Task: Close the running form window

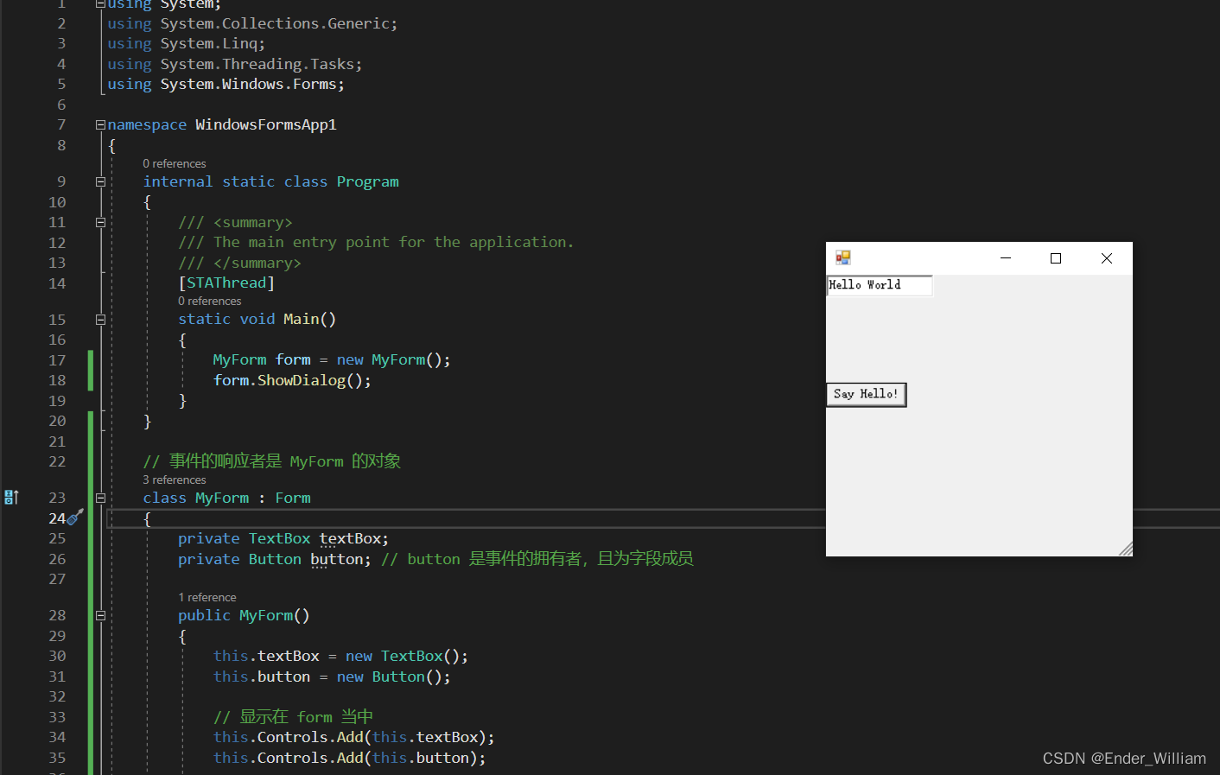Action: point(1107,258)
